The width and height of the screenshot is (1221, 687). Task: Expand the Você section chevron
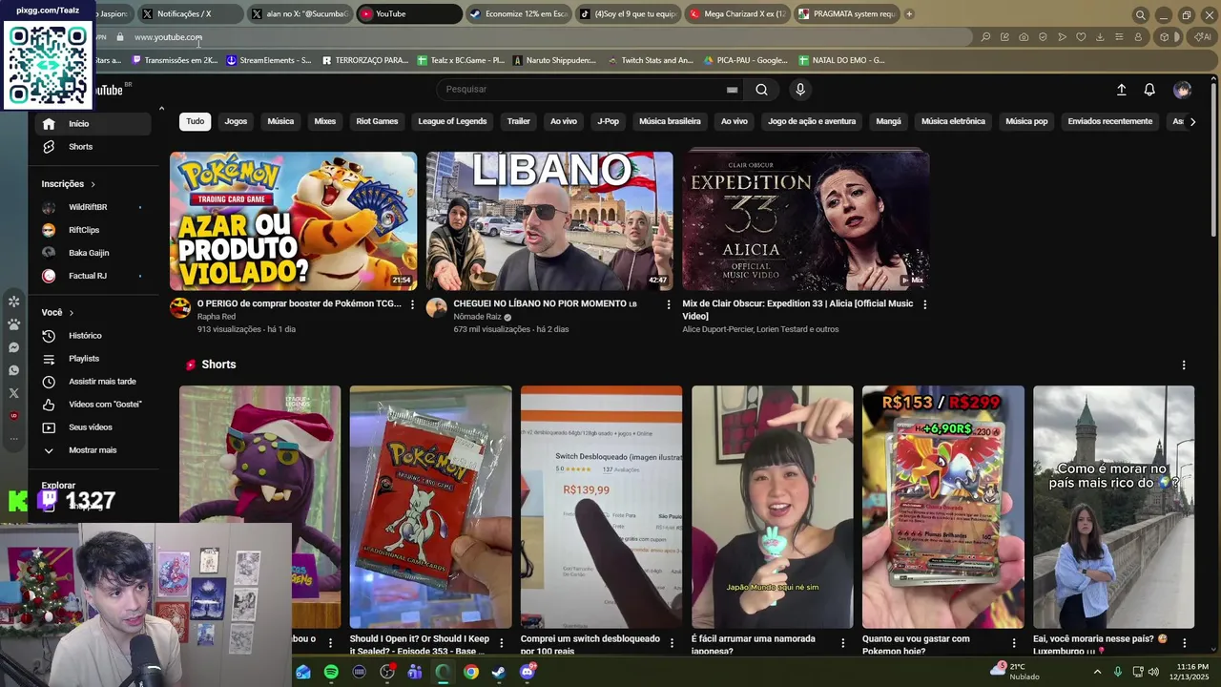71,313
